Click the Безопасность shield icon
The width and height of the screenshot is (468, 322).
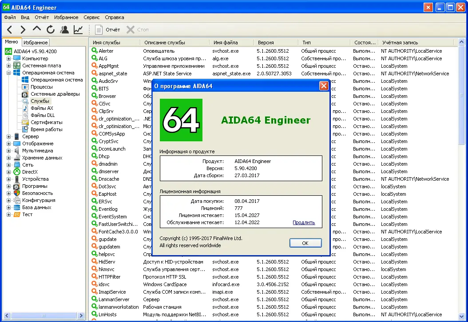point(17,193)
